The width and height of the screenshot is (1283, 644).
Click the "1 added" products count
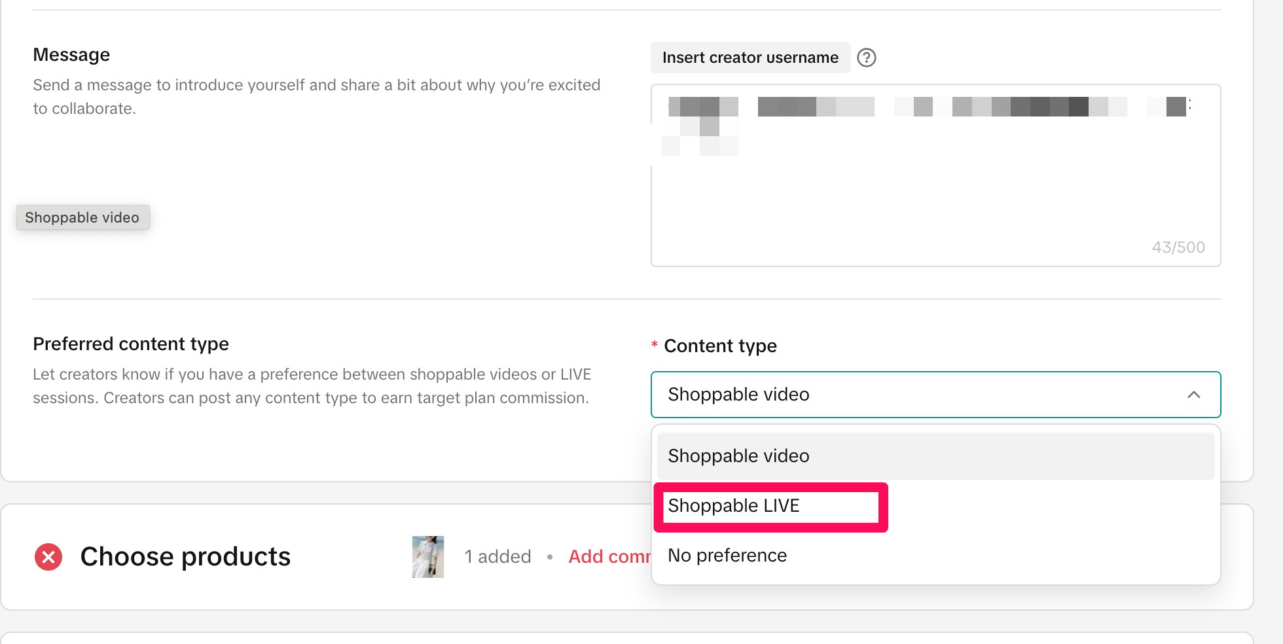497,557
